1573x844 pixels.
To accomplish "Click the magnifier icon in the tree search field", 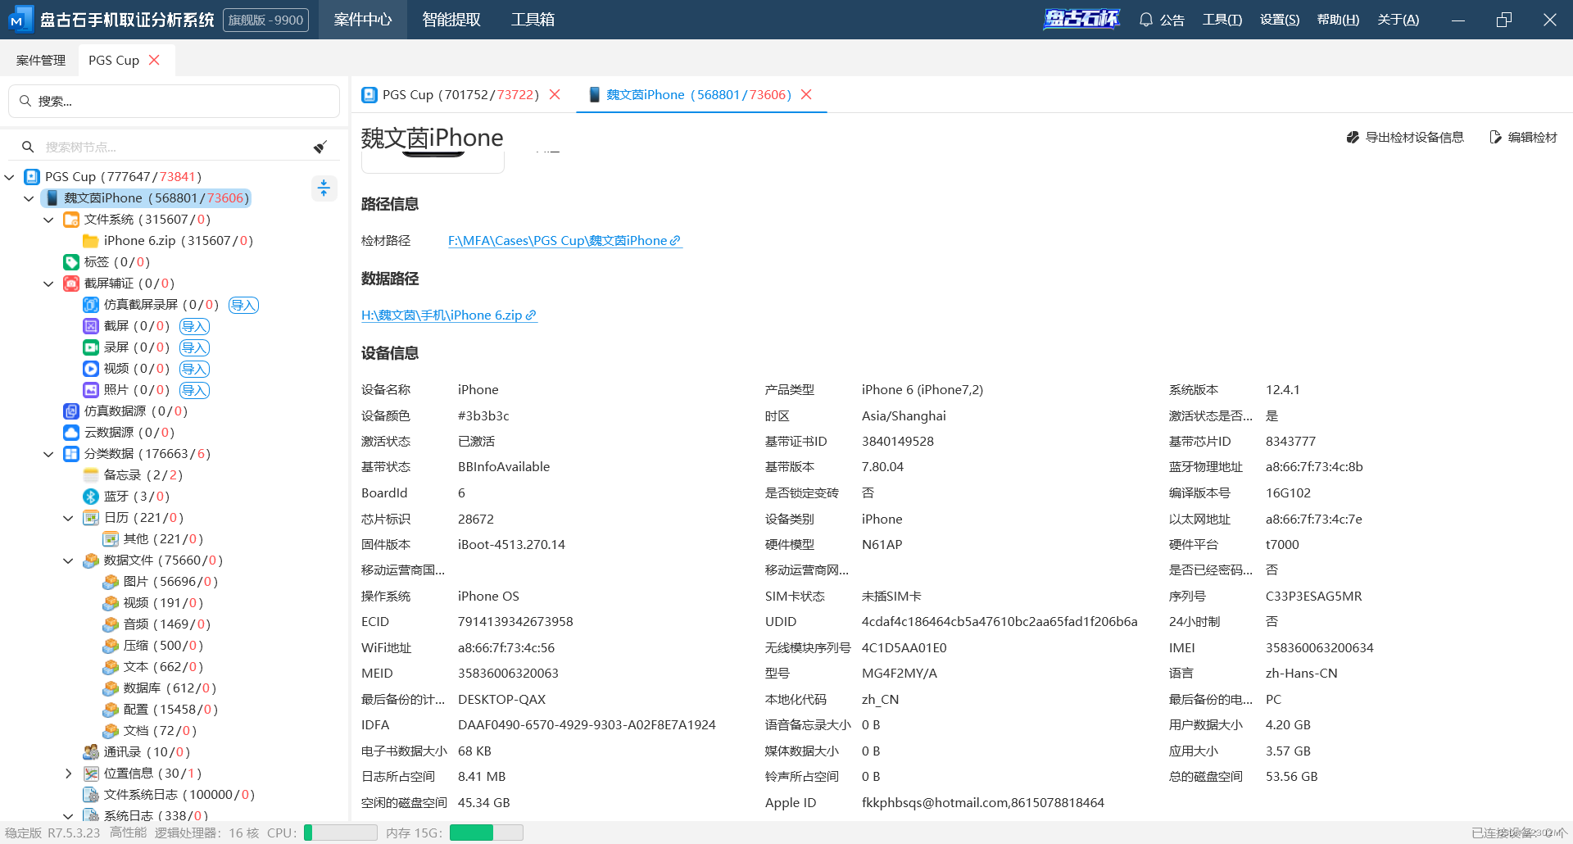I will (28, 147).
